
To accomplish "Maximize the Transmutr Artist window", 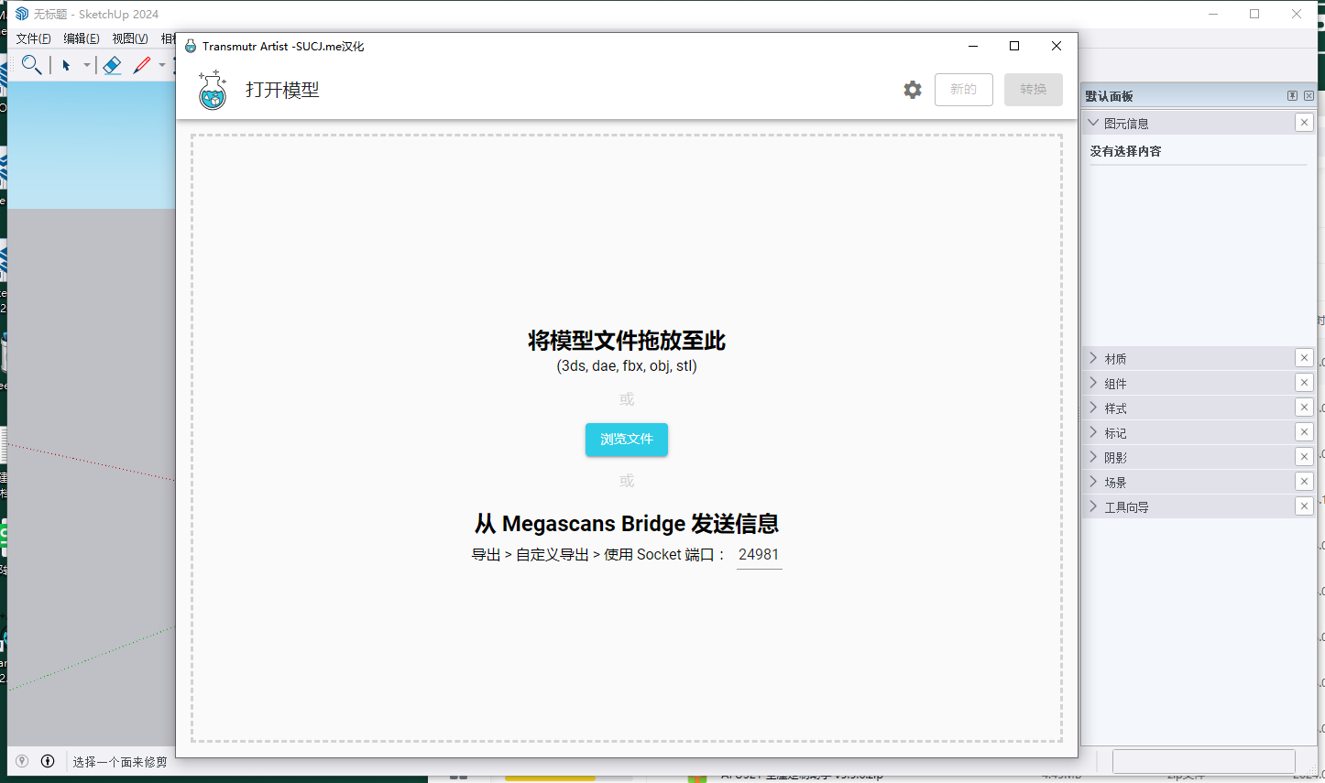I will 1014,46.
